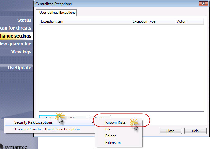The width and height of the screenshot is (210, 149).
Task: Sort by Exception Item column header
Action: pyautogui.click(x=85, y=21)
